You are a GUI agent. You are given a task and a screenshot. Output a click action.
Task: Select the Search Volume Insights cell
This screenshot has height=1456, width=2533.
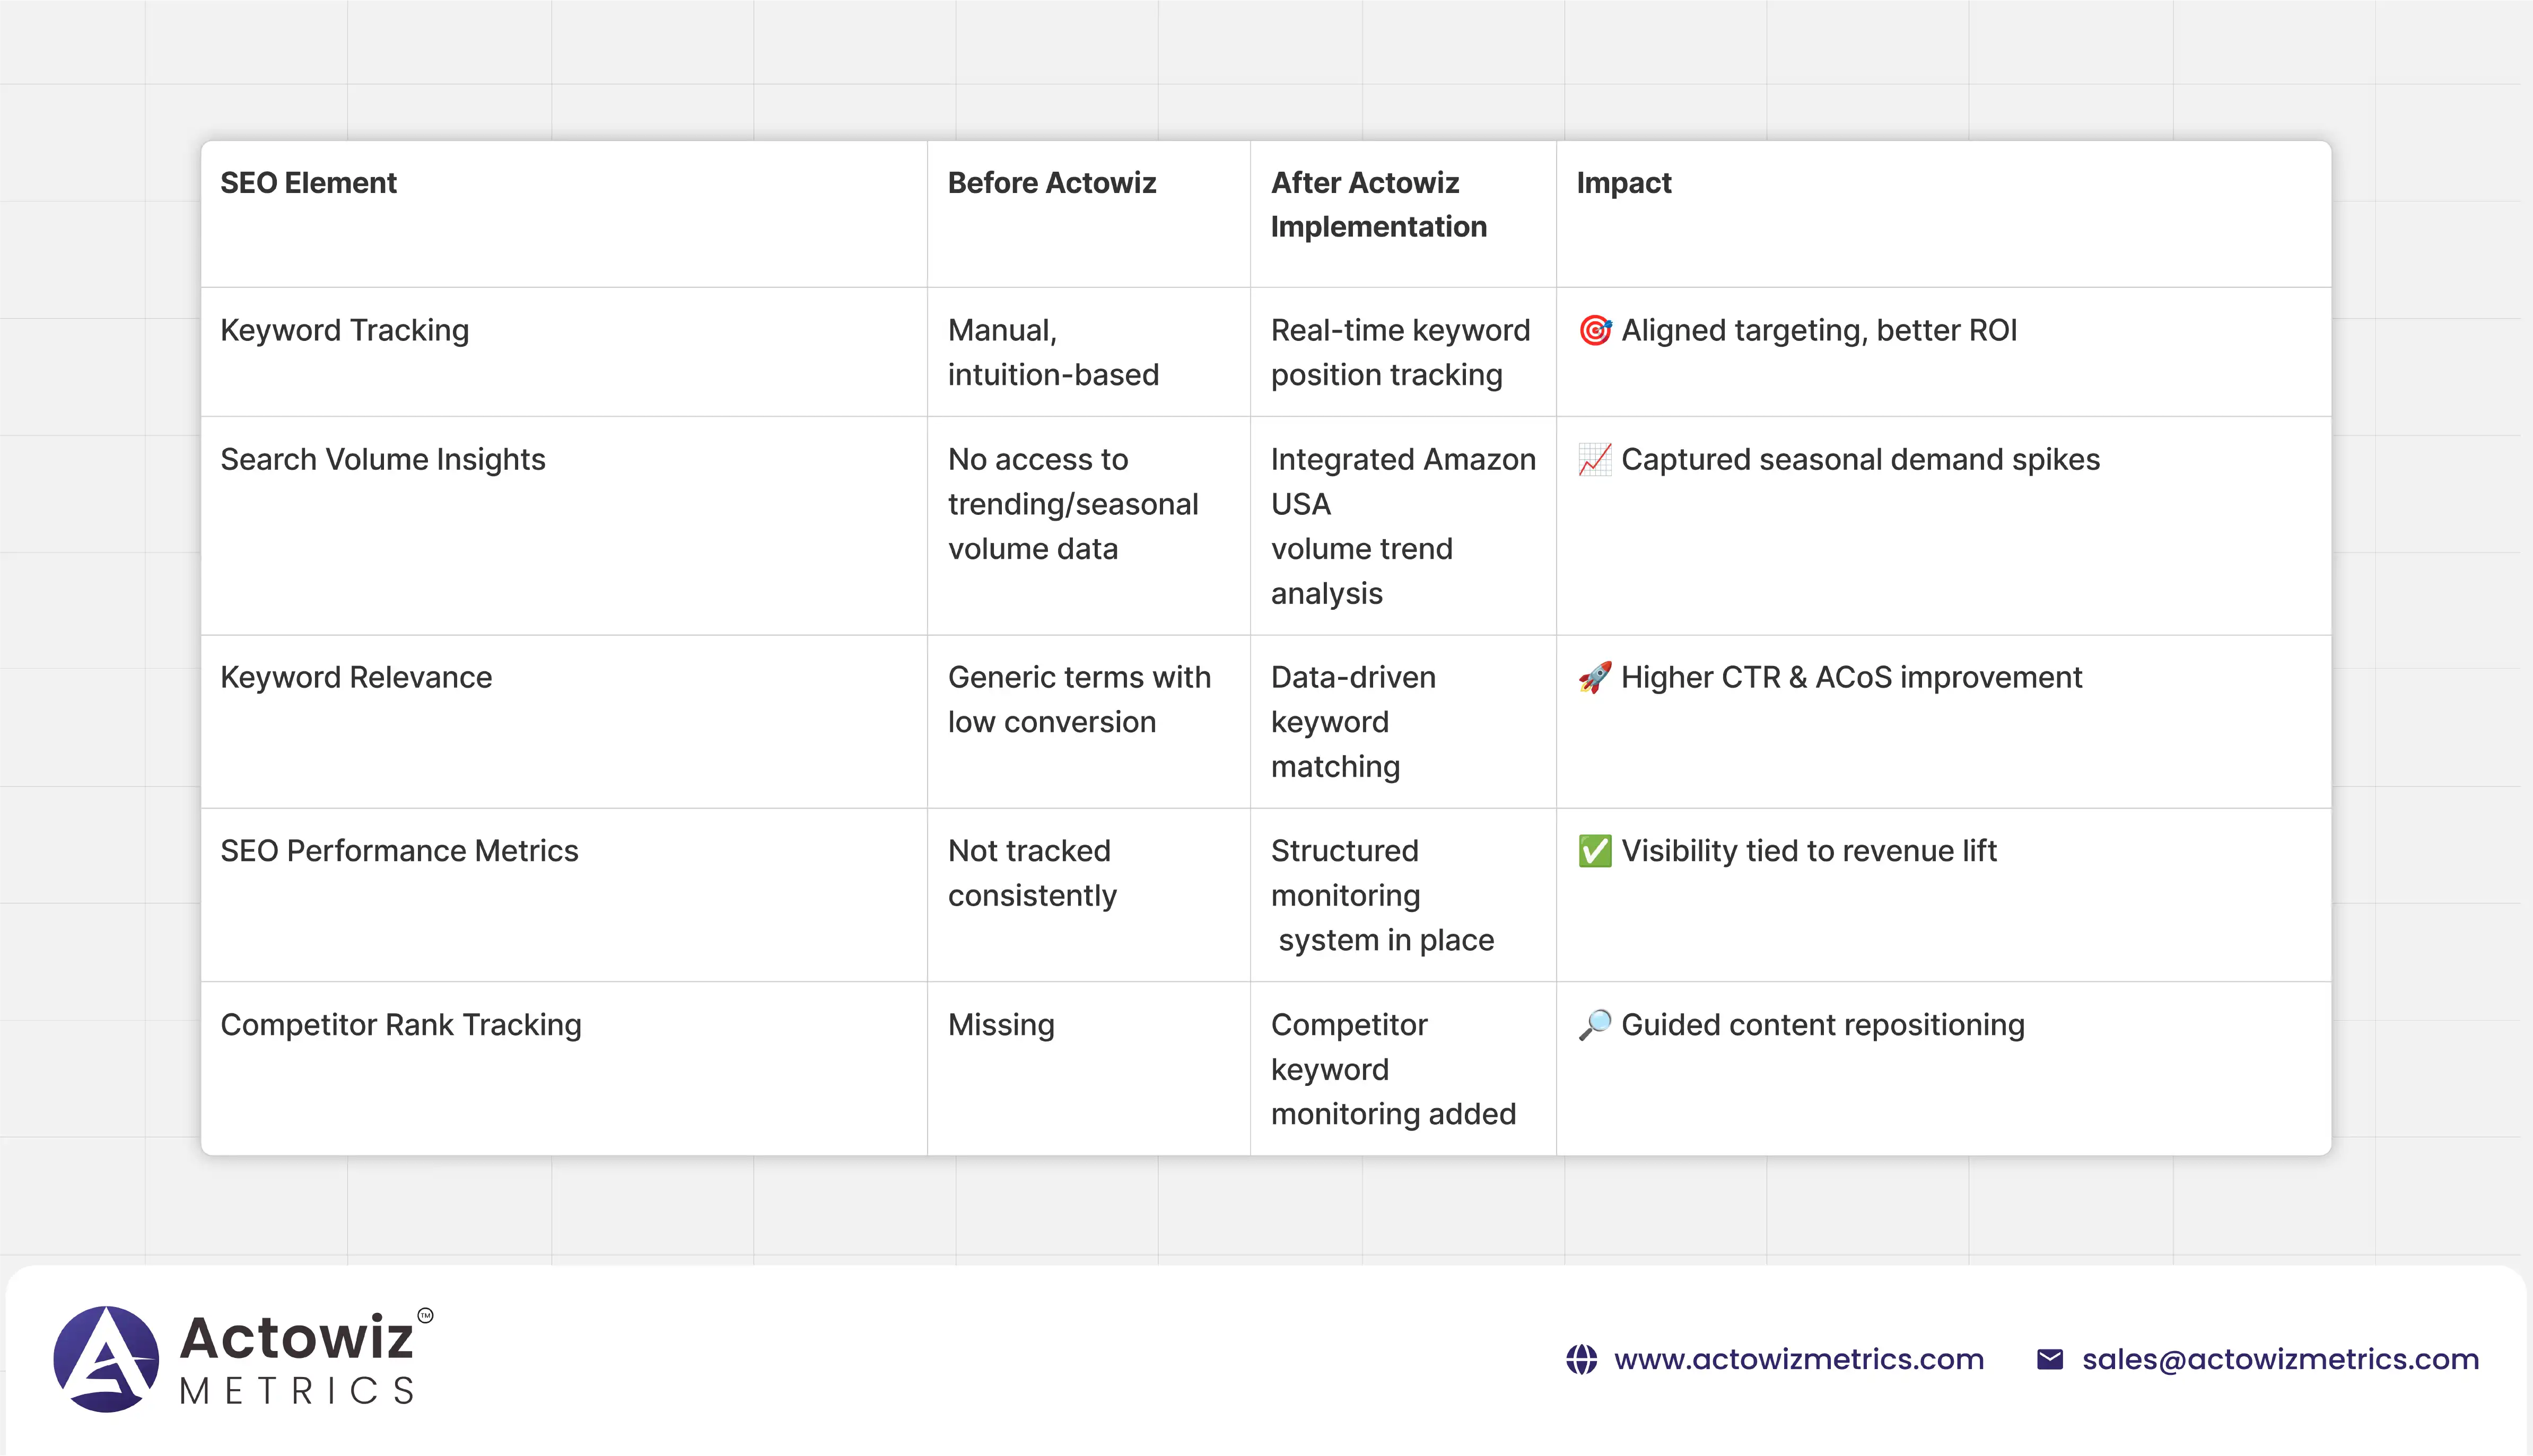click(382, 459)
